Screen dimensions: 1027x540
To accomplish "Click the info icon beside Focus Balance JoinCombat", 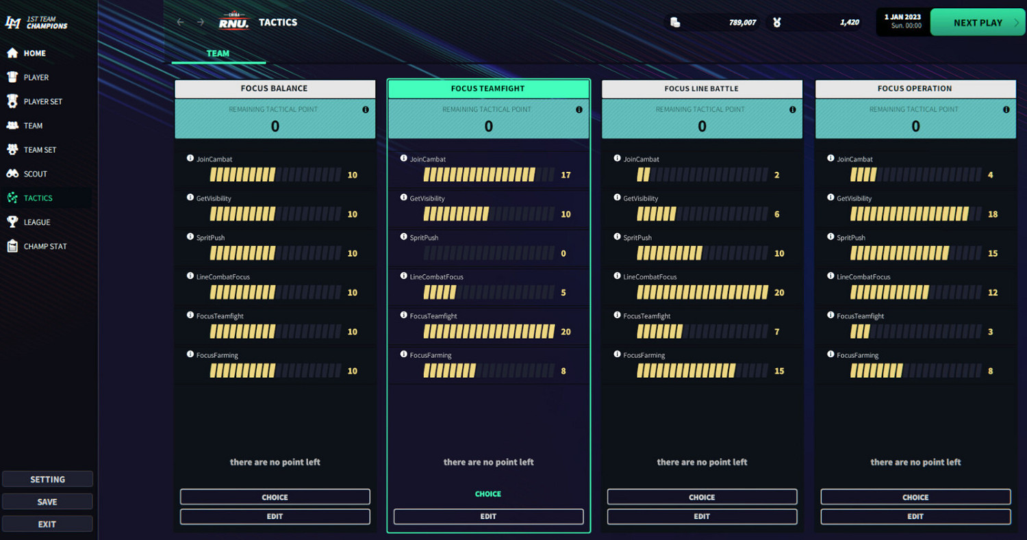I will coord(190,159).
